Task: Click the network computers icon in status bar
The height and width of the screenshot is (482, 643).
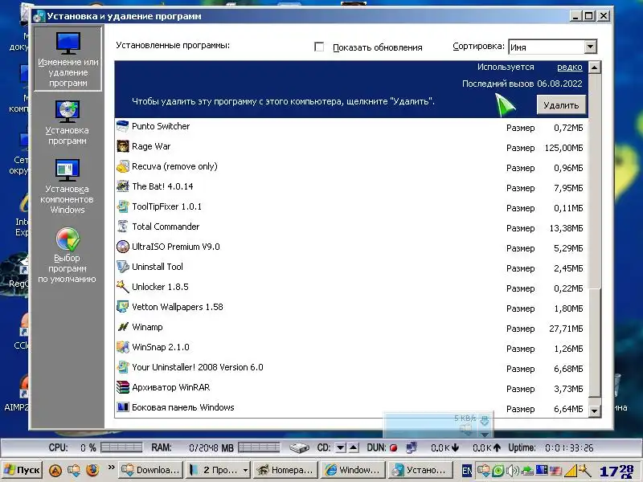Action: tap(412, 447)
